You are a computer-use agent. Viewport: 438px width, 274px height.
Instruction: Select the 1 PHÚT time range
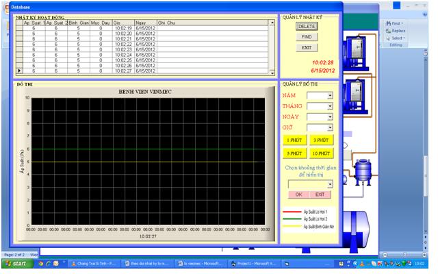click(294, 140)
